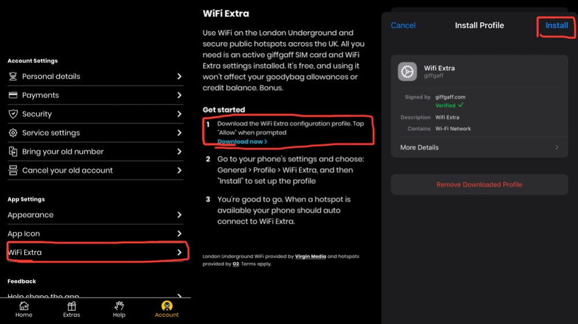Expand the WiFi Extra chevron
Screen dimensions: 578x324
point(179,253)
